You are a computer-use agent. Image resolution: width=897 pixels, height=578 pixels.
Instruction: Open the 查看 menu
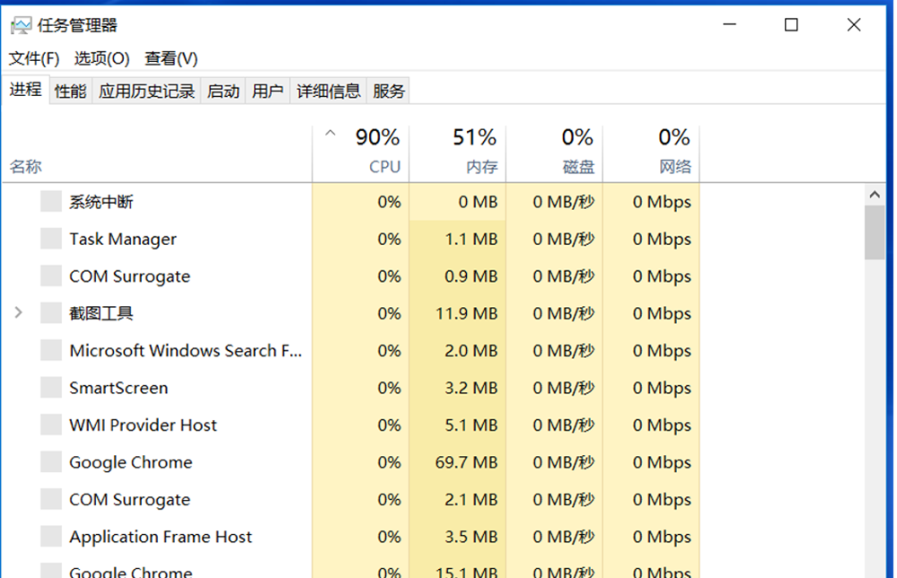tap(169, 58)
